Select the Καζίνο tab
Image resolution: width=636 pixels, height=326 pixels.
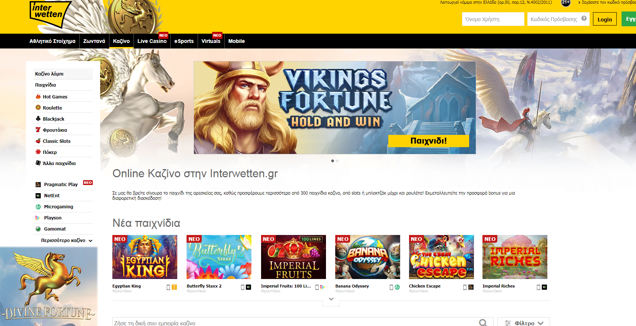121,41
